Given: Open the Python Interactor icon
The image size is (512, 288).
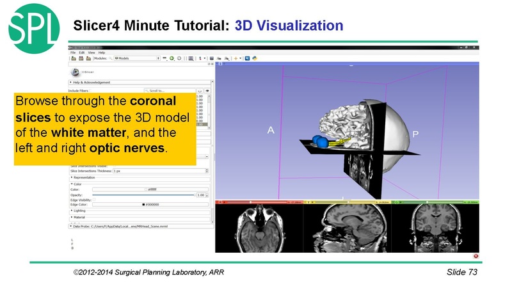Looking at the screenshot, I should click(x=255, y=58).
